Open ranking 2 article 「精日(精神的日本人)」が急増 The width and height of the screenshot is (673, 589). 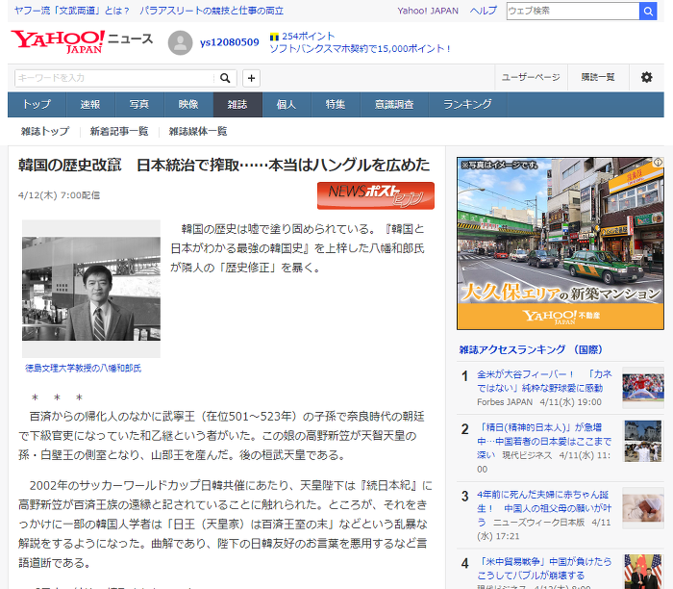point(544,441)
